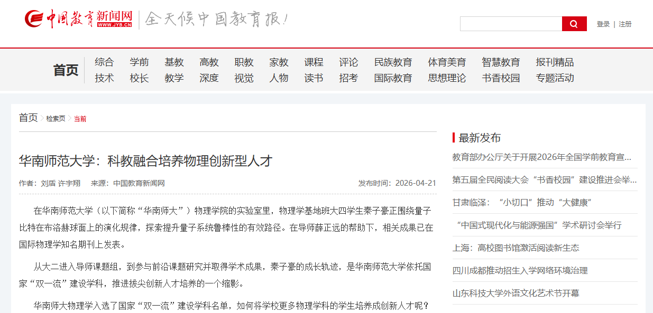This screenshot has width=653, height=313.
Task: Open the 登录 login link
Action: pyautogui.click(x=603, y=24)
